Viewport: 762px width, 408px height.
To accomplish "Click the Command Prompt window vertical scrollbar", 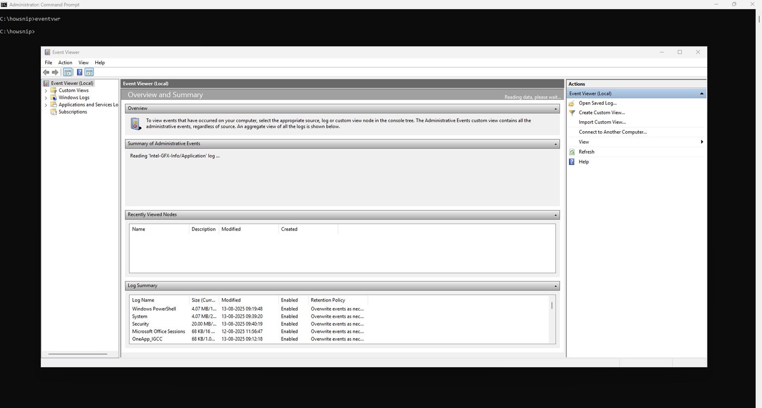I will (759, 19).
